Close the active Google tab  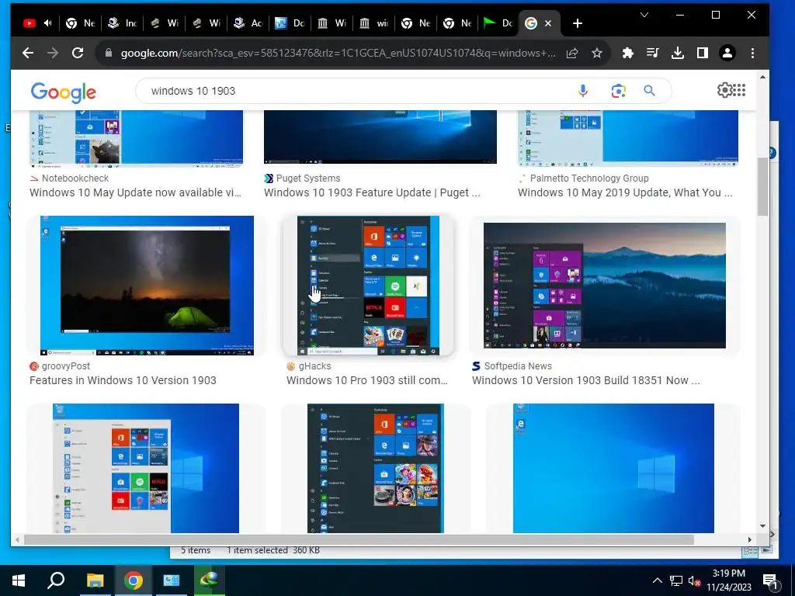pyautogui.click(x=548, y=23)
